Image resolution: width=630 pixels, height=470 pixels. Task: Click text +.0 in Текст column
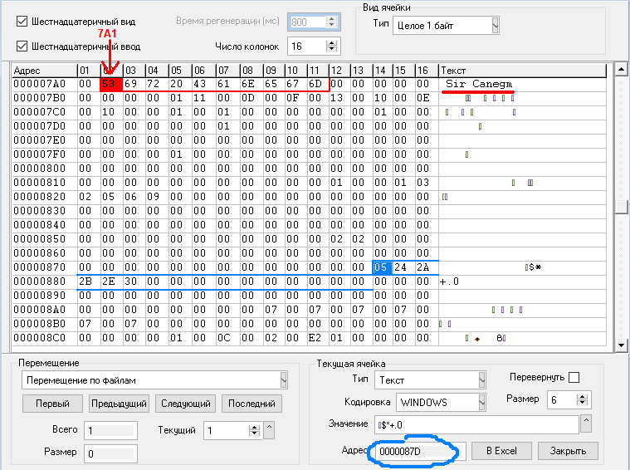[x=449, y=282]
